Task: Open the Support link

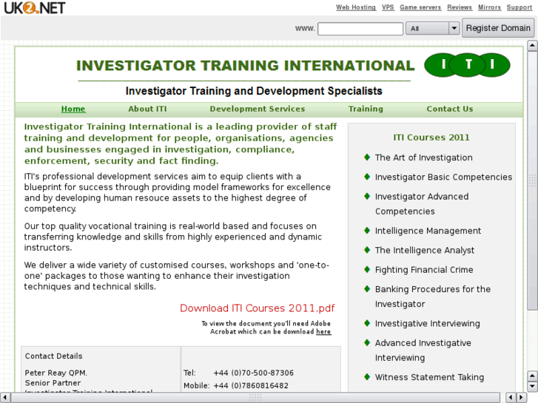Action: 519,7
